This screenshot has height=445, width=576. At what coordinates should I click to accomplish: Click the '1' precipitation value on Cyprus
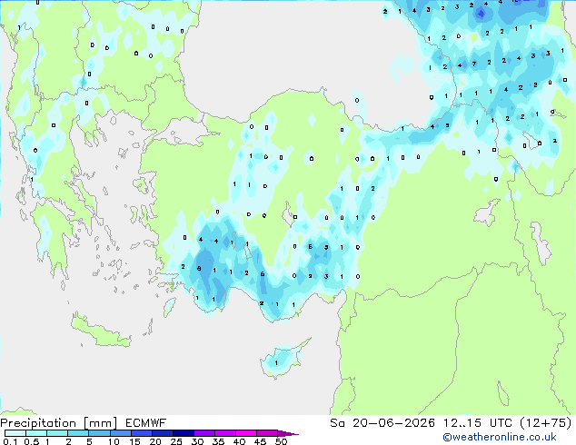point(276,362)
